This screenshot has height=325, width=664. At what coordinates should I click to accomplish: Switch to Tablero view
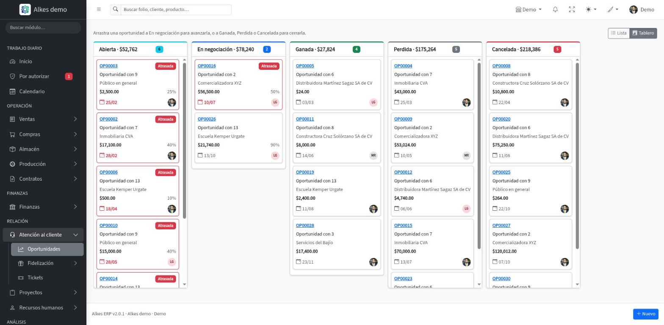point(643,33)
